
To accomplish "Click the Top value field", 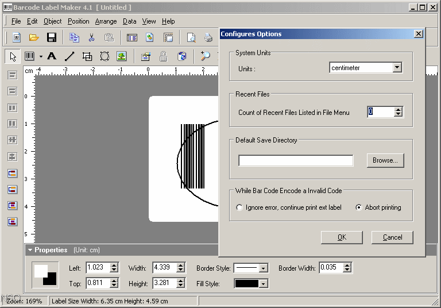I will (x=98, y=283).
